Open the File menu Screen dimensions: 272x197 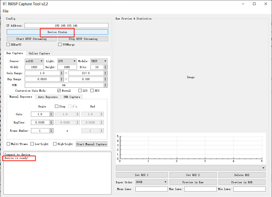[5, 11]
